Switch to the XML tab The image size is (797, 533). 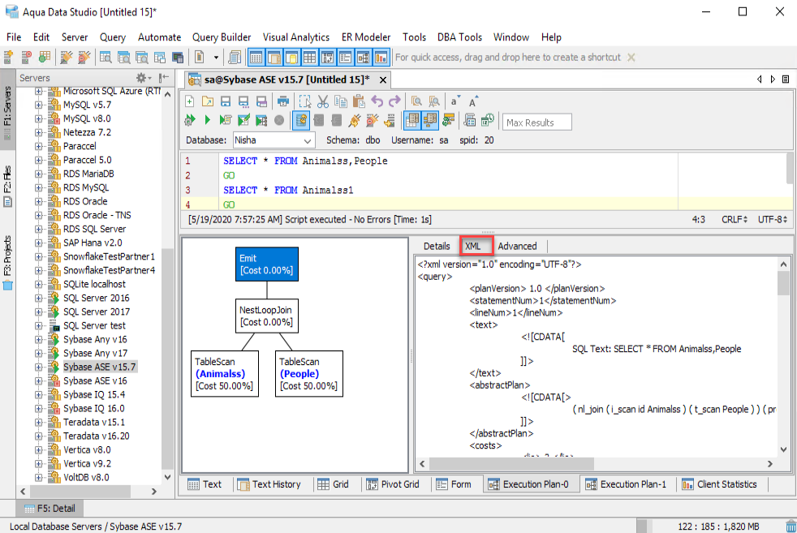473,246
